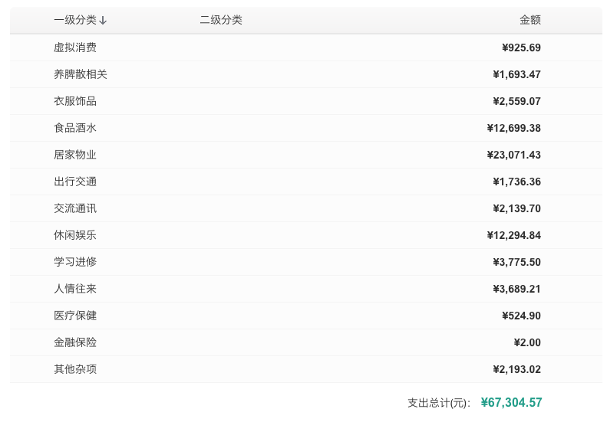
Task: Open the 居家物业 category row
Action: (x=75, y=155)
